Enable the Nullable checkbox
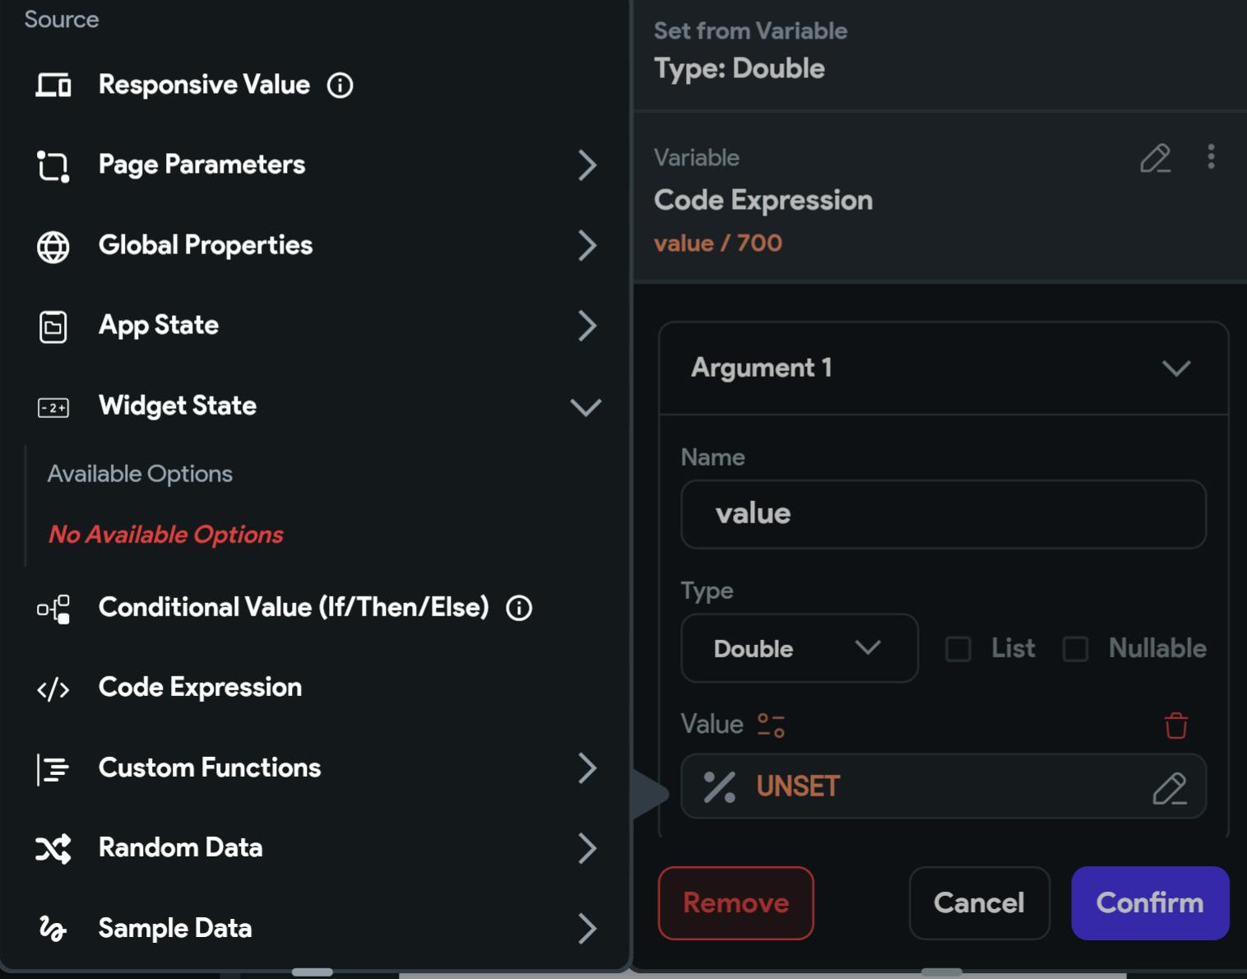This screenshot has width=1247, height=979. 1075,649
